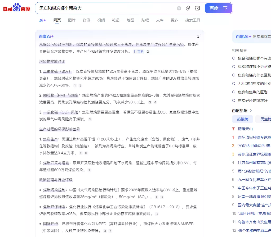Click the 百度一下 search button

click(x=219, y=8)
